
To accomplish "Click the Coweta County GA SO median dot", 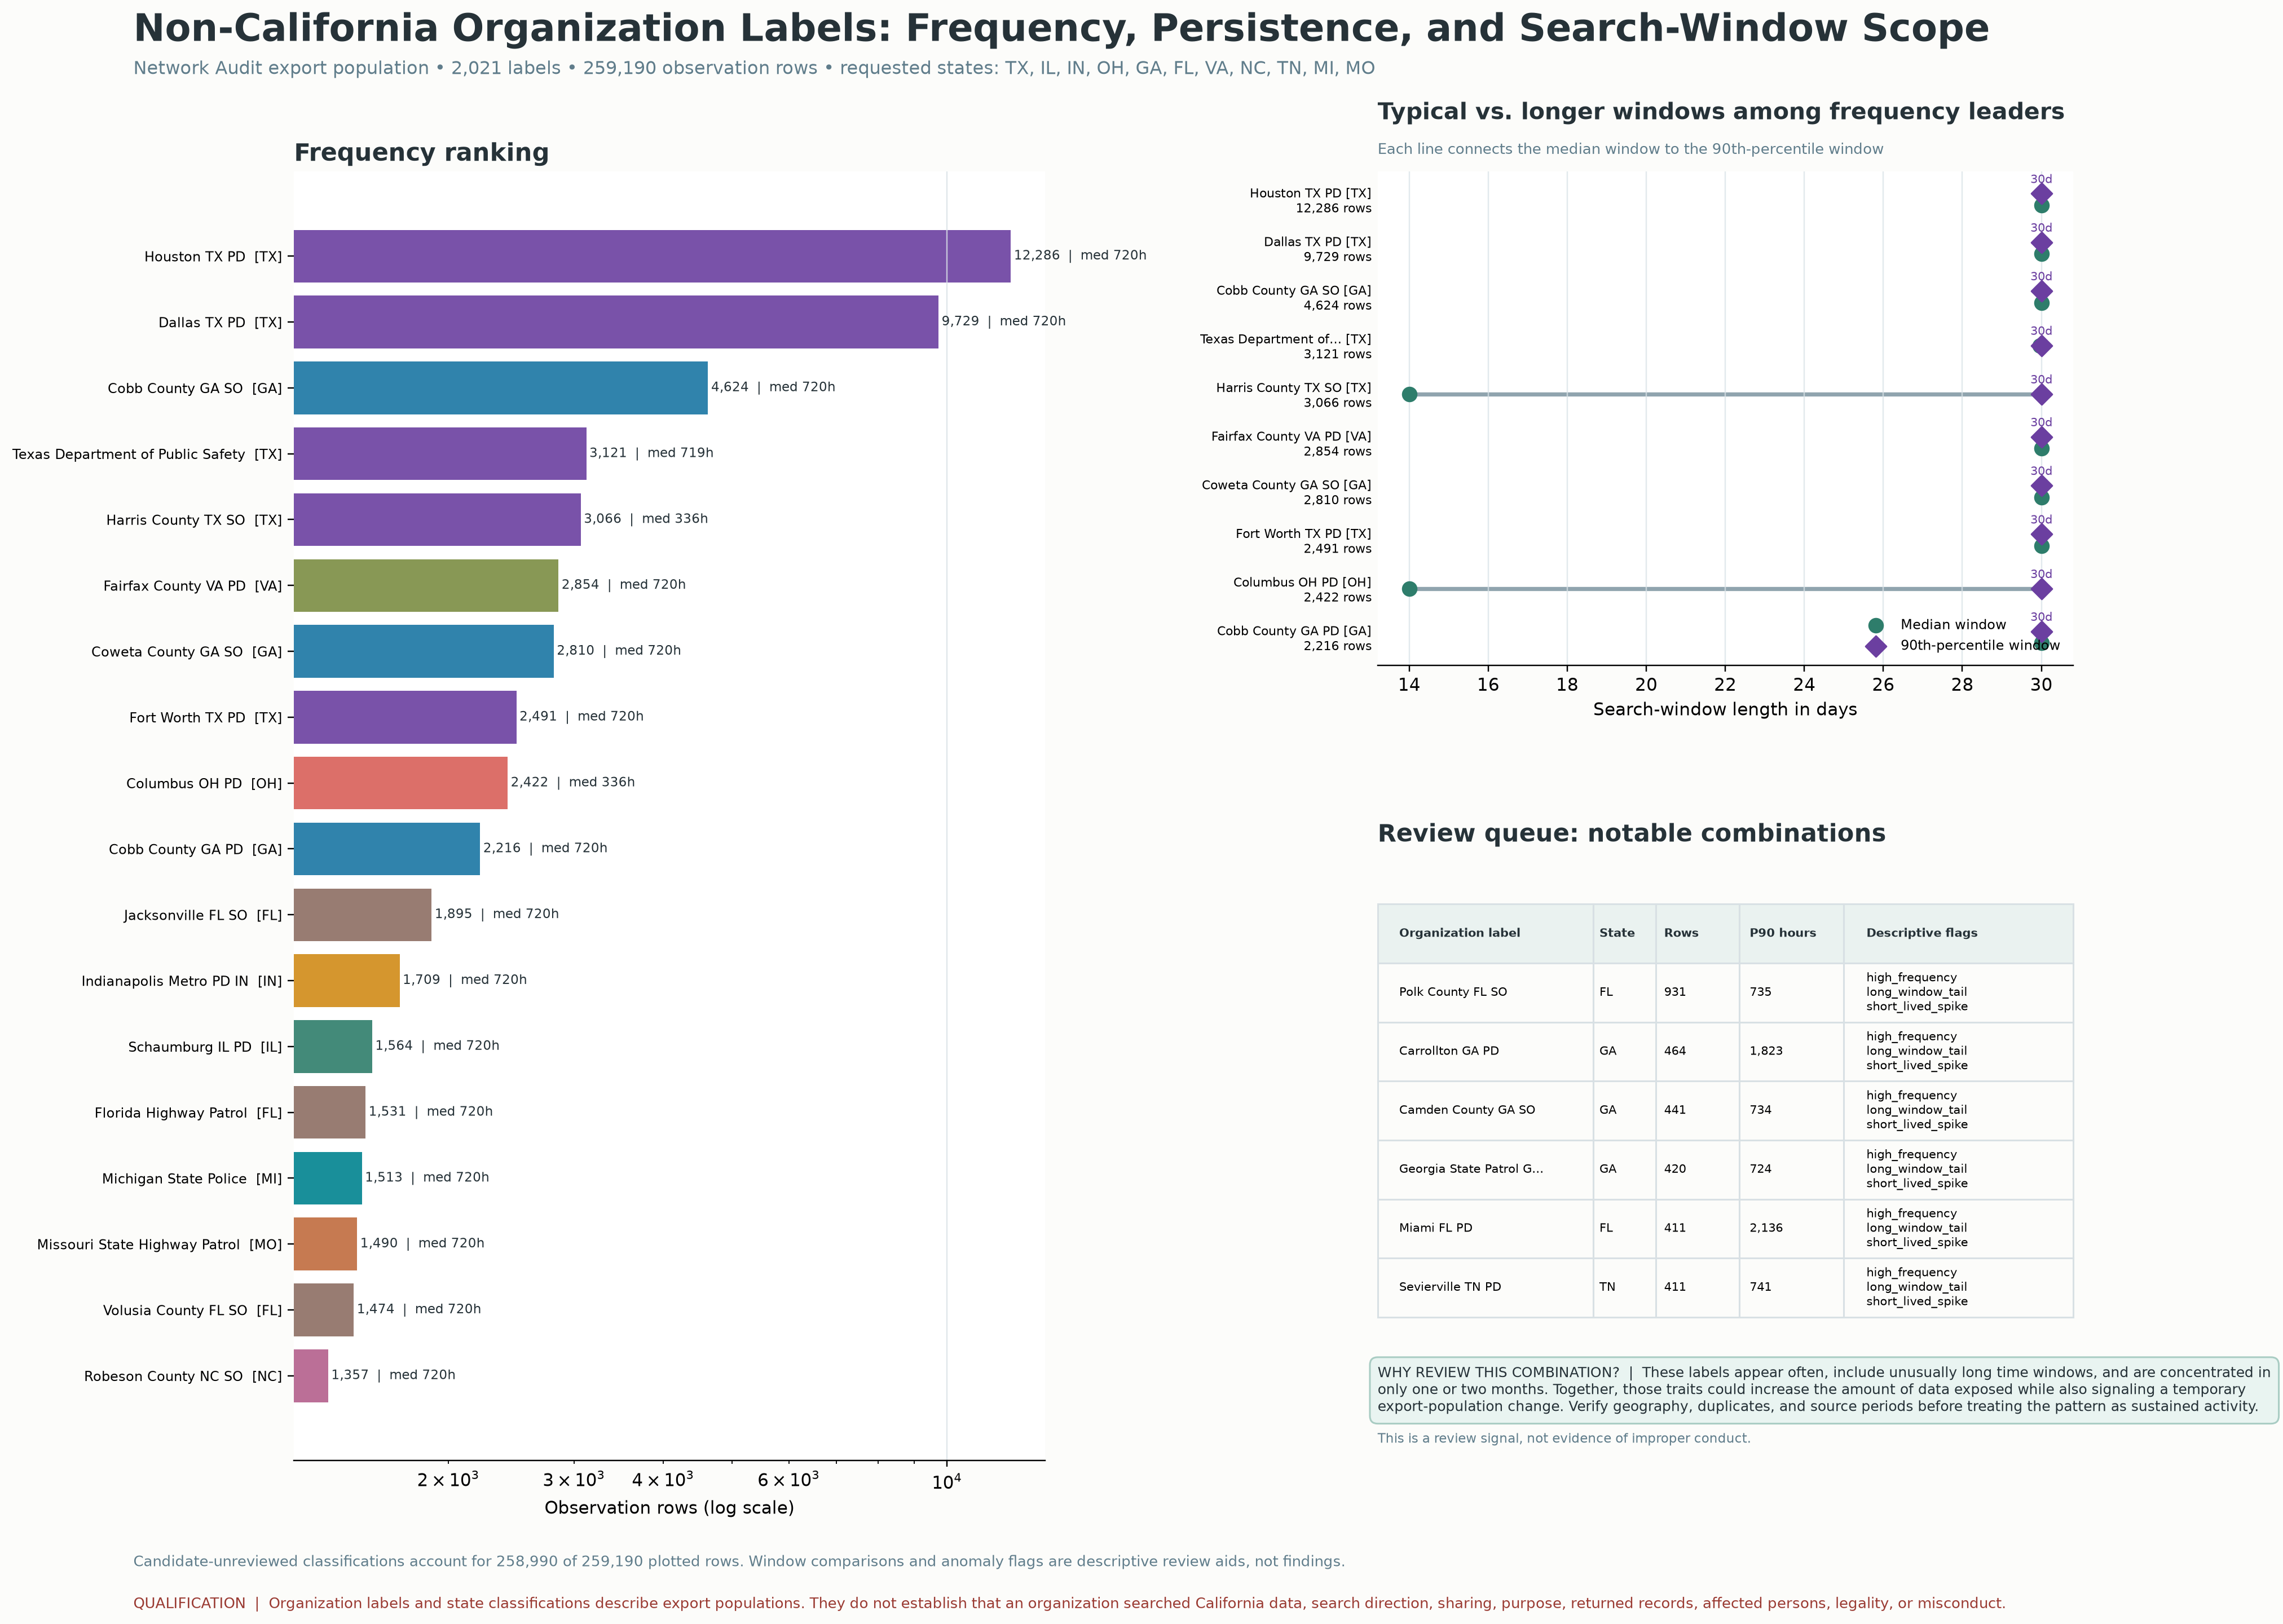I will pos(2041,498).
